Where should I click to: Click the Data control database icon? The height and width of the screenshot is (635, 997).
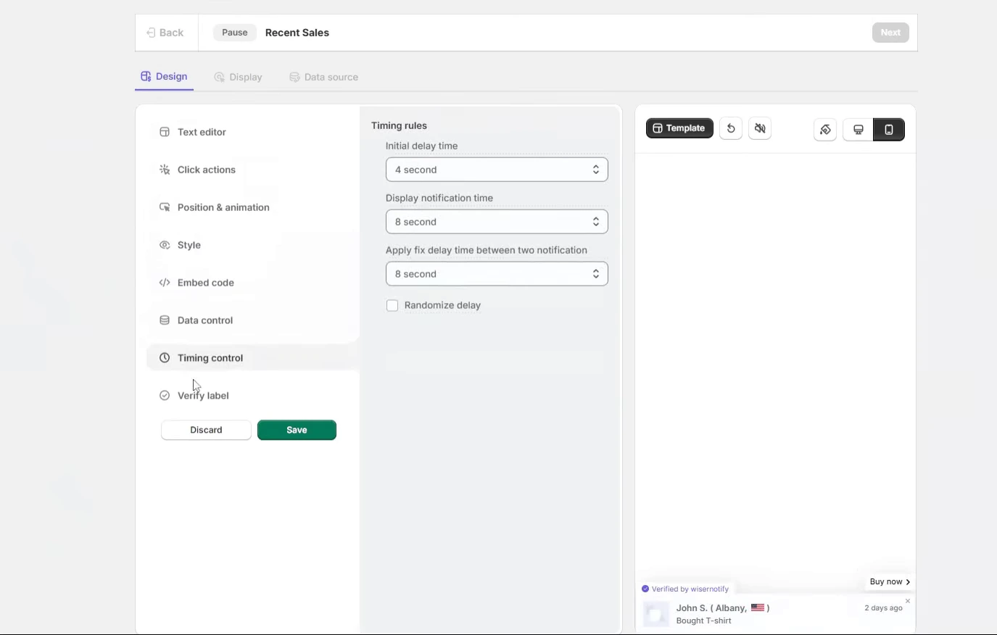pyautogui.click(x=165, y=320)
